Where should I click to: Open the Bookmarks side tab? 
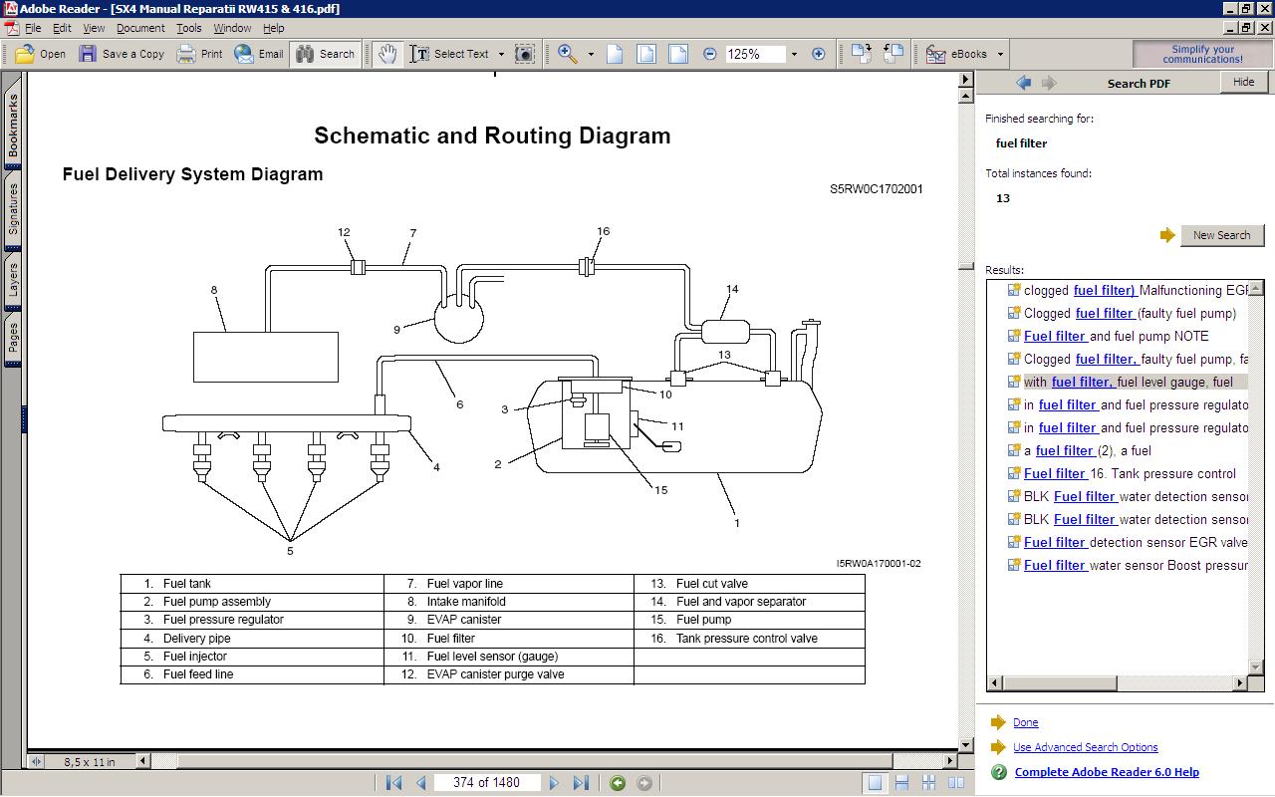coord(13,125)
